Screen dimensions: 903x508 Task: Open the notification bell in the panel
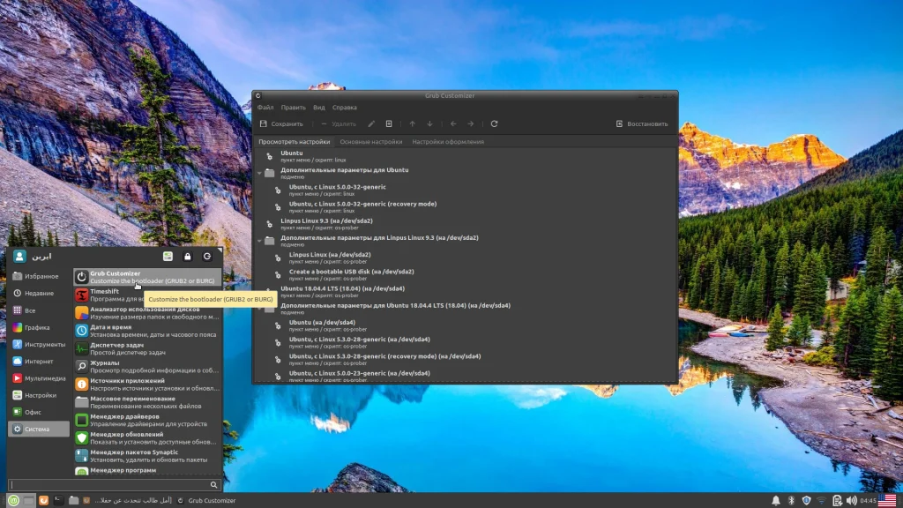point(776,501)
